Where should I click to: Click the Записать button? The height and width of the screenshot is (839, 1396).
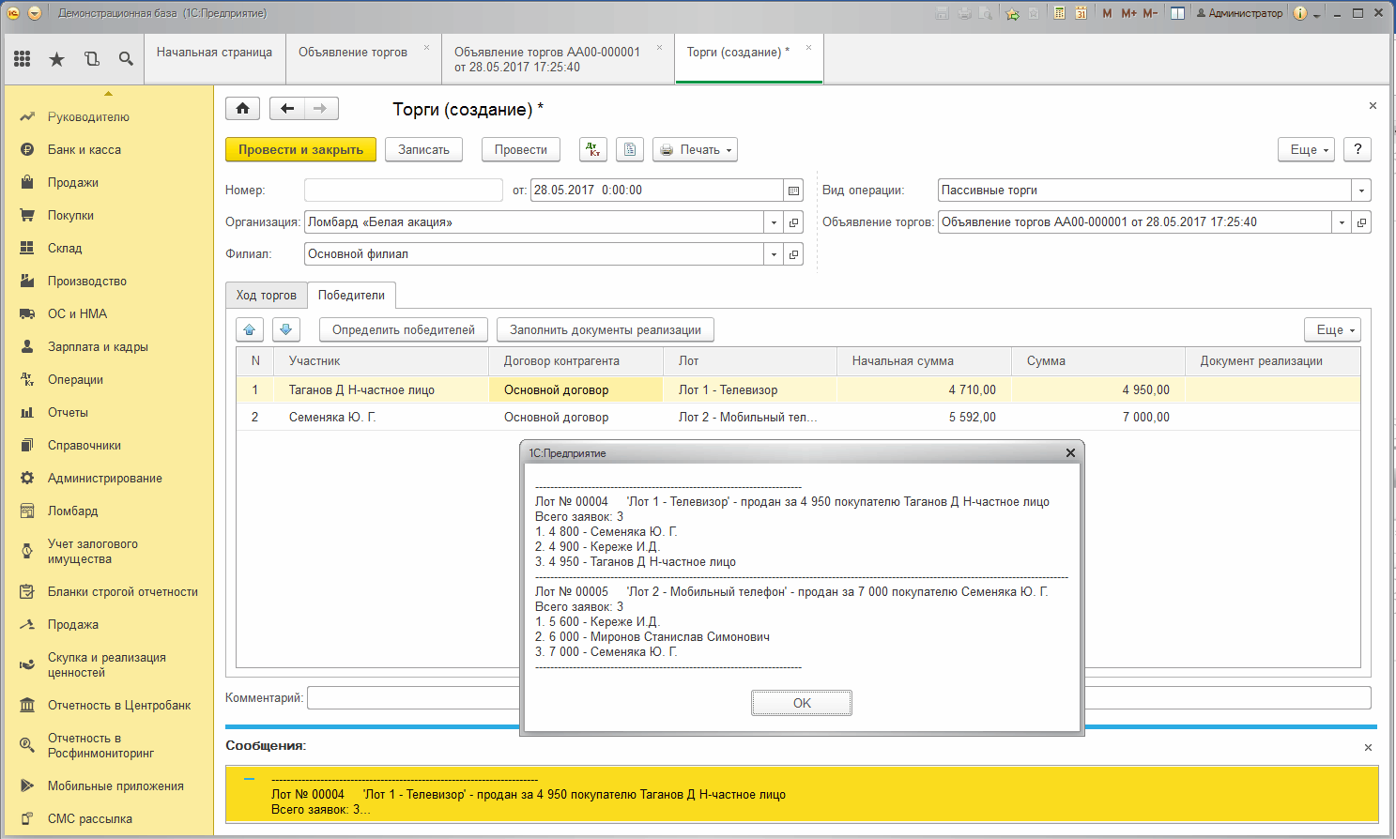tap(423, 149)
